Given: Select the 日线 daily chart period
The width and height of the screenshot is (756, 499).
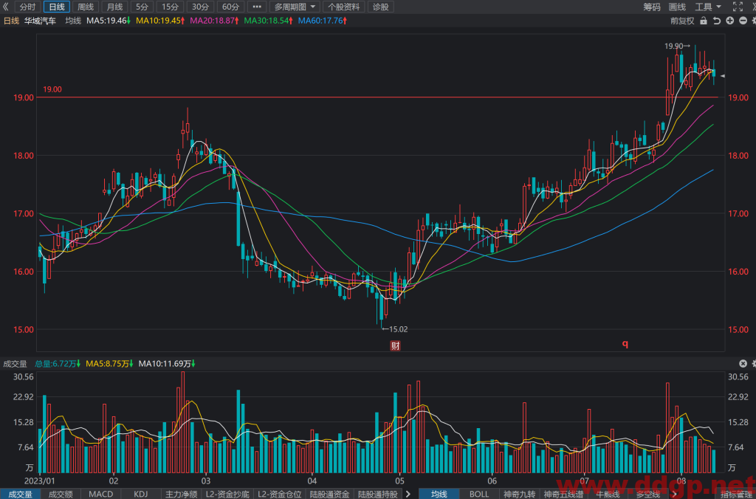Looking at the screenshot, I should click(57, 7).
